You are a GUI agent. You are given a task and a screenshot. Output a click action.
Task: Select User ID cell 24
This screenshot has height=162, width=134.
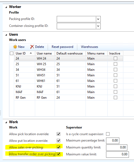pos(25,59)
